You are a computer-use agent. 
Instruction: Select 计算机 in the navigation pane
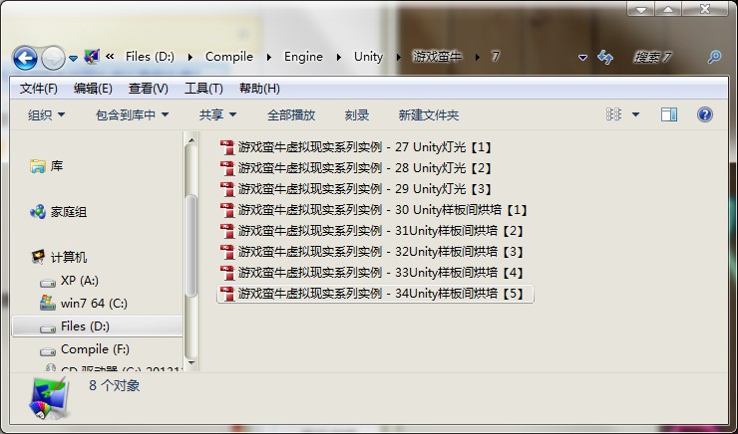pyautogui.click(x=69, y=258)
